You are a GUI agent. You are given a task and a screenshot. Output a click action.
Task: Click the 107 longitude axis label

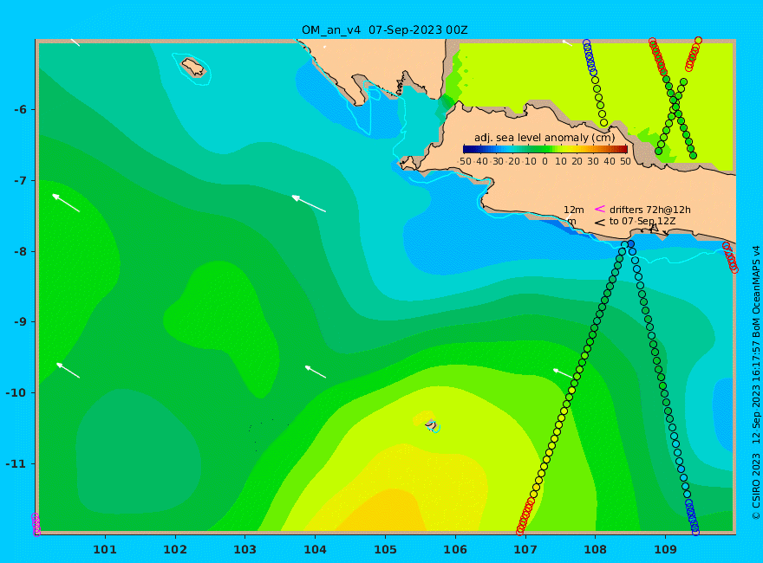click(x=525, y=550)
